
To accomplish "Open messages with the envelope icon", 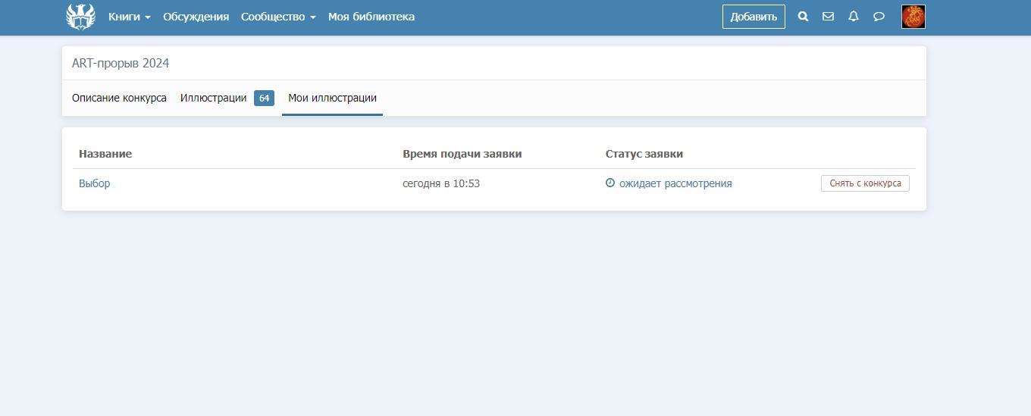I will click(x=828, y=17).
